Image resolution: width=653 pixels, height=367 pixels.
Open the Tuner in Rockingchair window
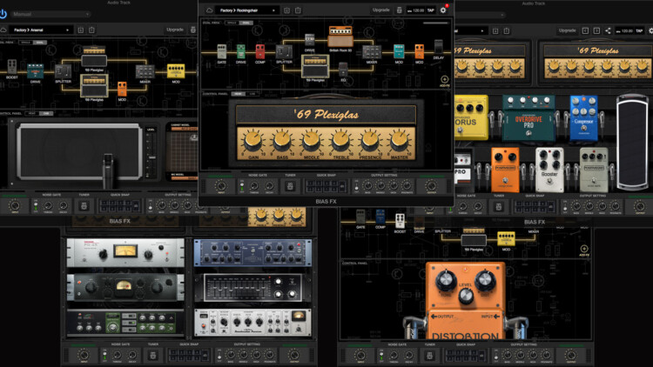coord(290,186)
